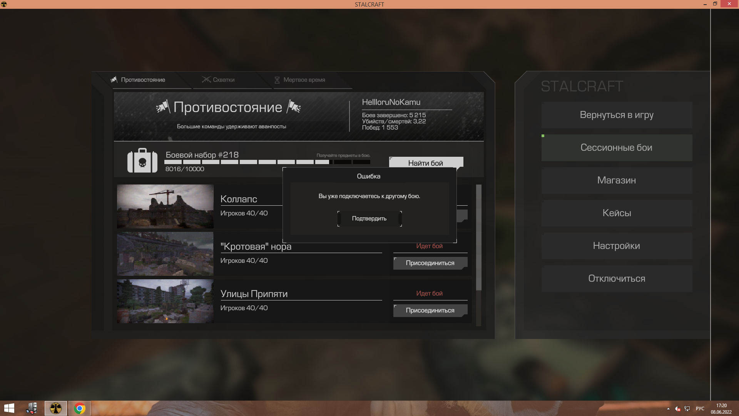The image size is (739, 416).
Task: Click the Боевой набор progress bar
Action: [268, 162]
